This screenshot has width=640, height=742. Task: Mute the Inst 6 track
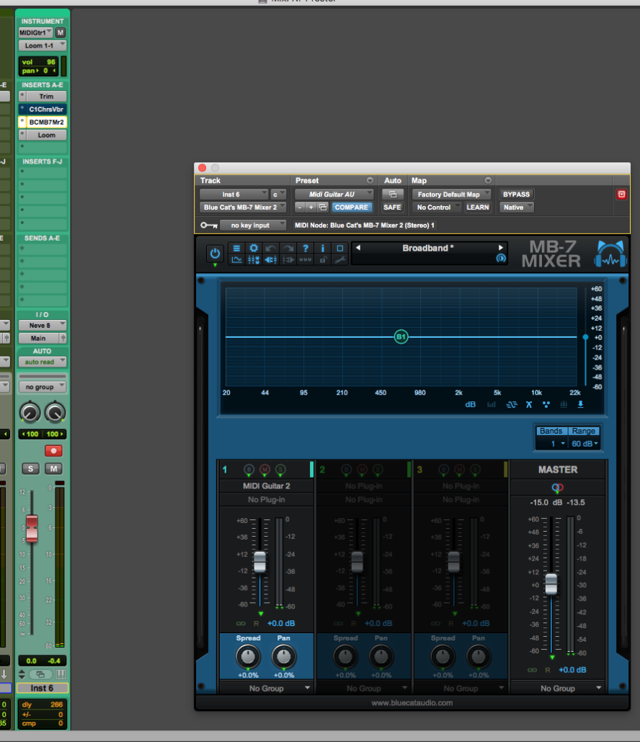pos(53,469)
